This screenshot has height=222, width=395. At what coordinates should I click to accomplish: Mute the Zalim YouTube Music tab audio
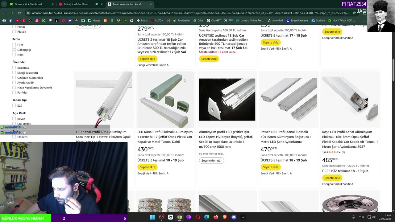click(97, 4)
